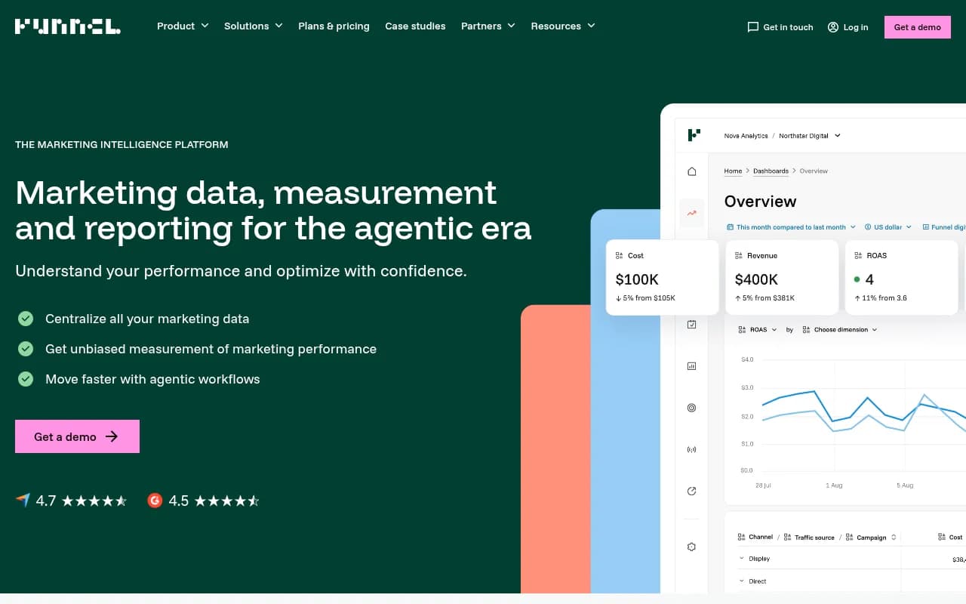The height and width of the screenshot is (604, 966).
Task: Open Plans & pricing page
Action: point(334,26)
